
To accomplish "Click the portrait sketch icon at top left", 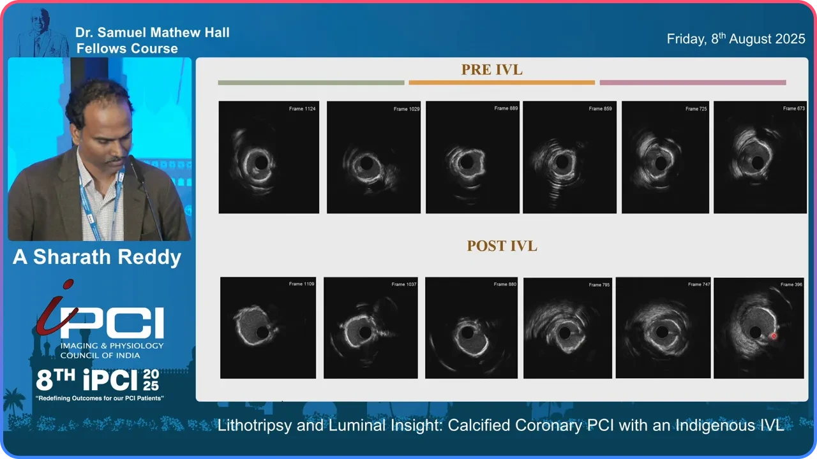I will (41, 32).
